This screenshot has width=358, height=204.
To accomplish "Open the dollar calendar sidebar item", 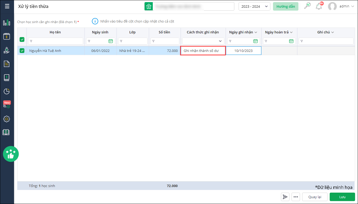I will (x=7, y=36).
